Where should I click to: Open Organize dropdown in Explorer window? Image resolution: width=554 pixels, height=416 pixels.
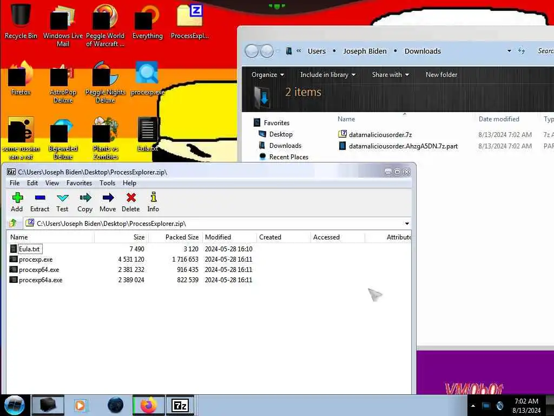267,75
